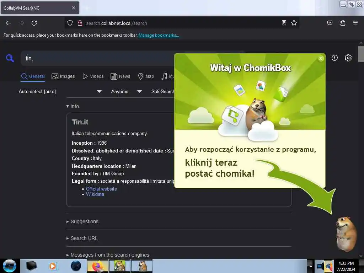Image resolution: width=364 pixels, height=273 pixels.
Task: Show hidden system tray icons
Action: coord(311,266)
